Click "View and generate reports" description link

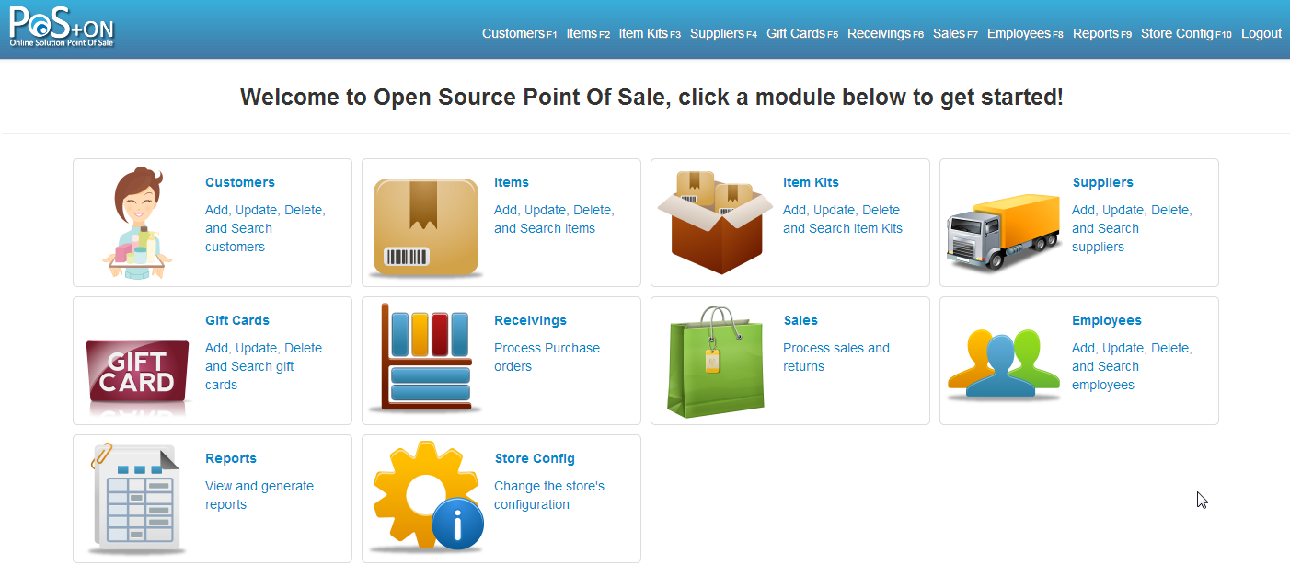(x=259, y=495)
